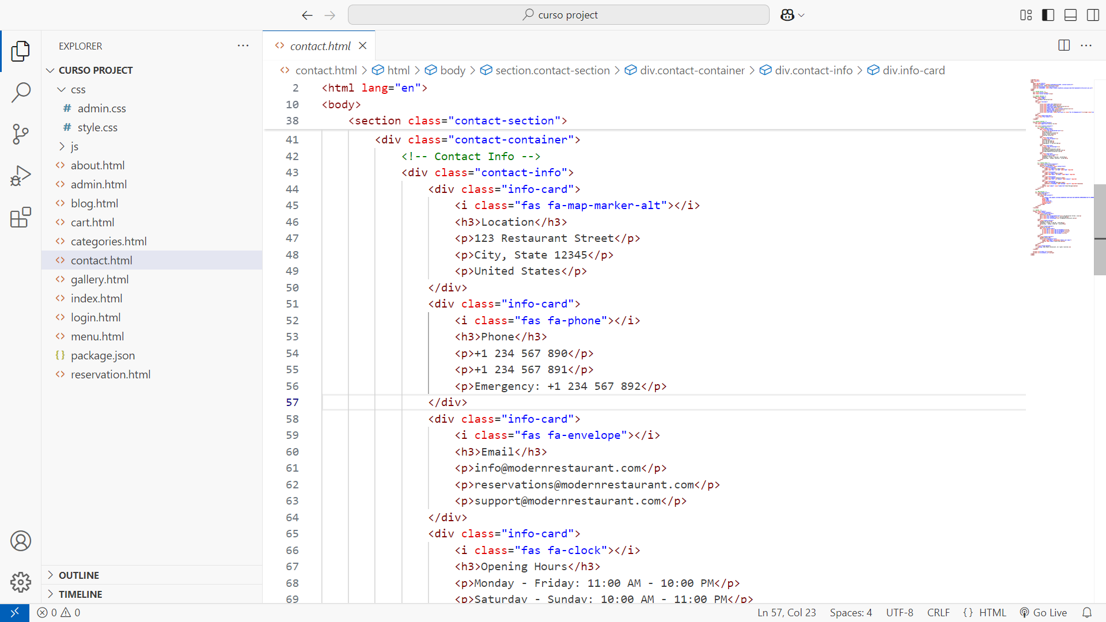The image size is (1106, 622).
Task: Open dropdown arrow next to Copilot icon
Action: tap(801, 16)
